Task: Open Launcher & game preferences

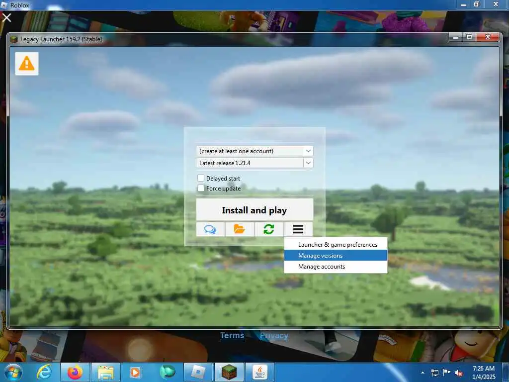Action: (x=336, y=245)
